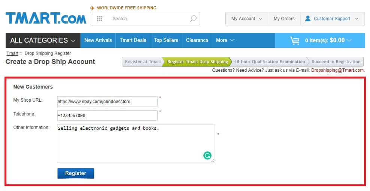Click the Create a Drop Ship Account heading
The width and height of the screenshot is (370, 191).
pos(50,62)
